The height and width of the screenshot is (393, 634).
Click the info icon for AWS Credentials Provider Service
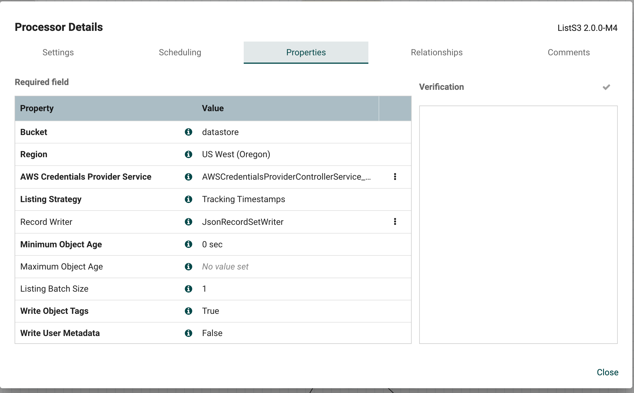[188, 177]
